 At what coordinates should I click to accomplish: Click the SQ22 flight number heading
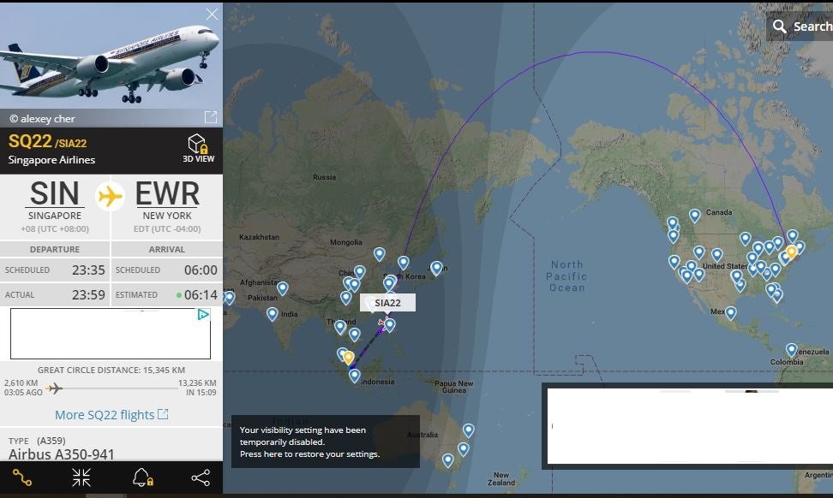(x=31, y=141)
